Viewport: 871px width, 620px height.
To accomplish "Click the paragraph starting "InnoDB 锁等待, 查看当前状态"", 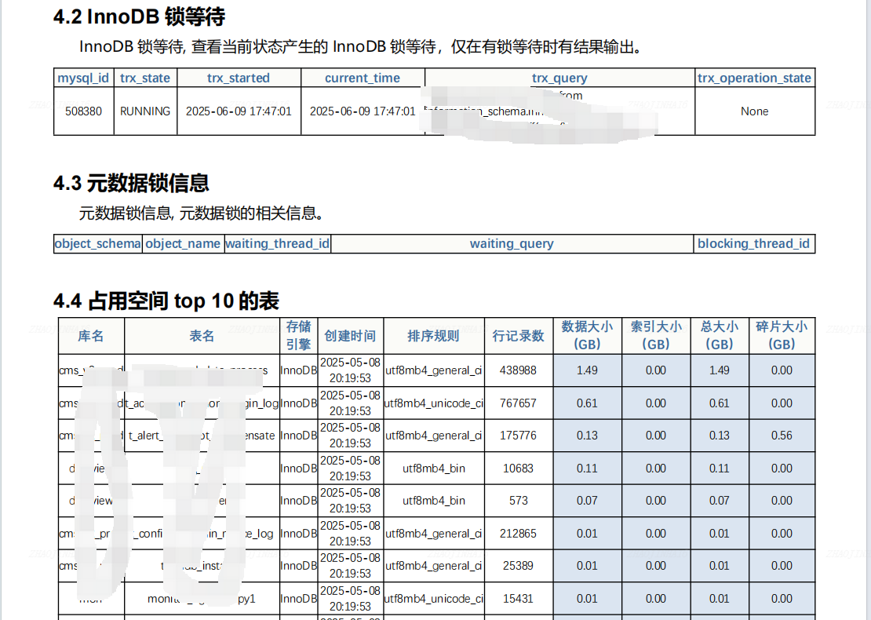I will coord(362,46).
